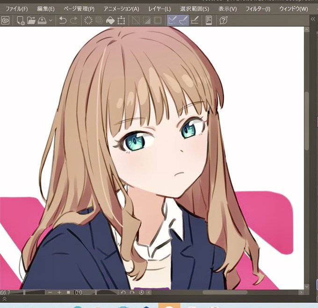This screenshot has height=308, width=318.
Task: Rotate canvas right with clockwise arrow
Action: (132, 293)
